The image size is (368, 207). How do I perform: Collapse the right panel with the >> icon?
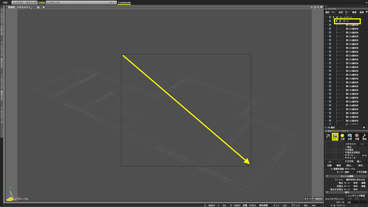click(326, 6)
